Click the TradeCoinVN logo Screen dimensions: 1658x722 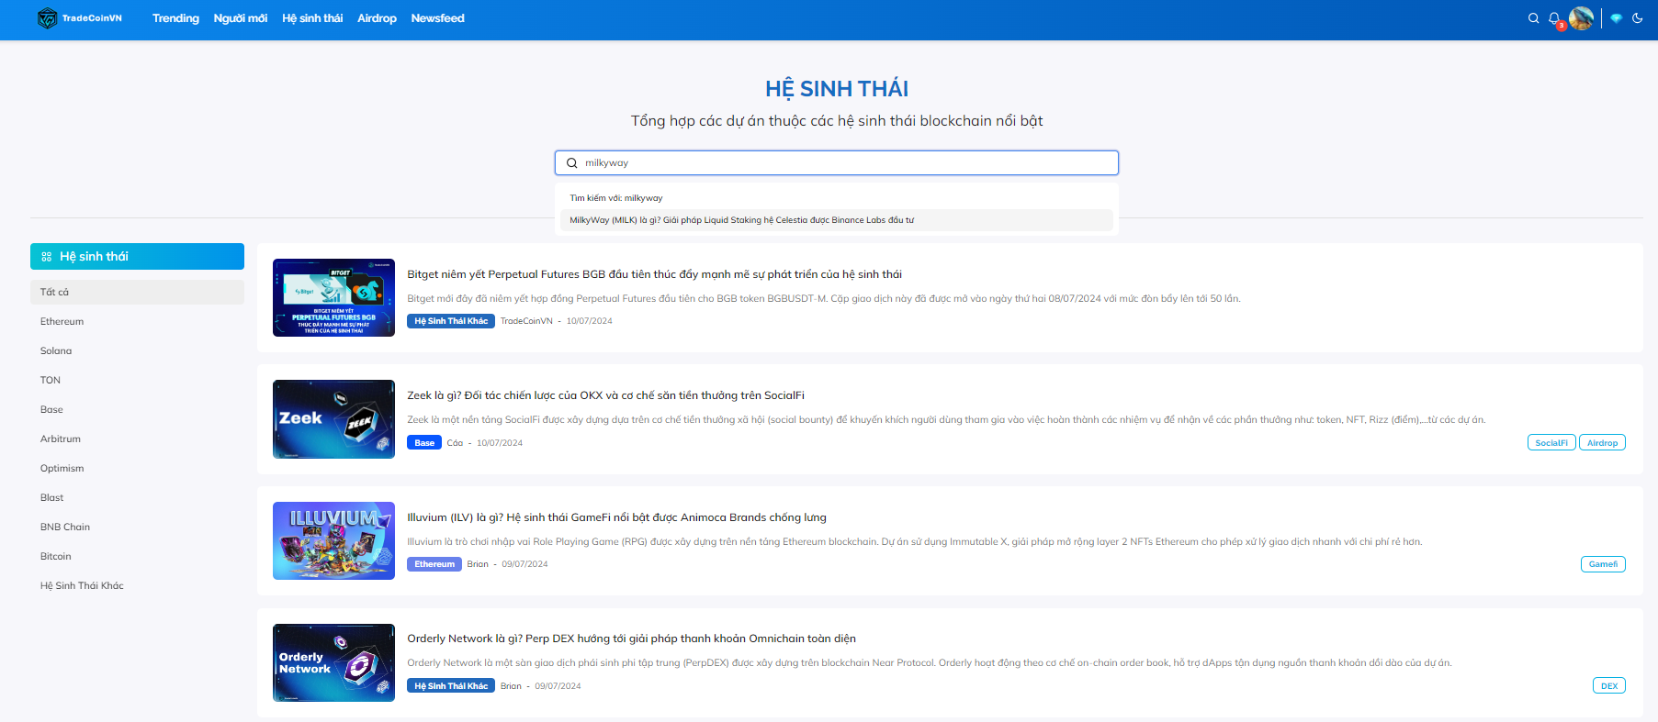click(x=80, y=18)
